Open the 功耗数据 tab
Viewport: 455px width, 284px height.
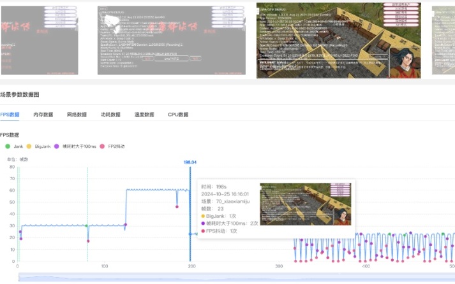click(110, 115)
